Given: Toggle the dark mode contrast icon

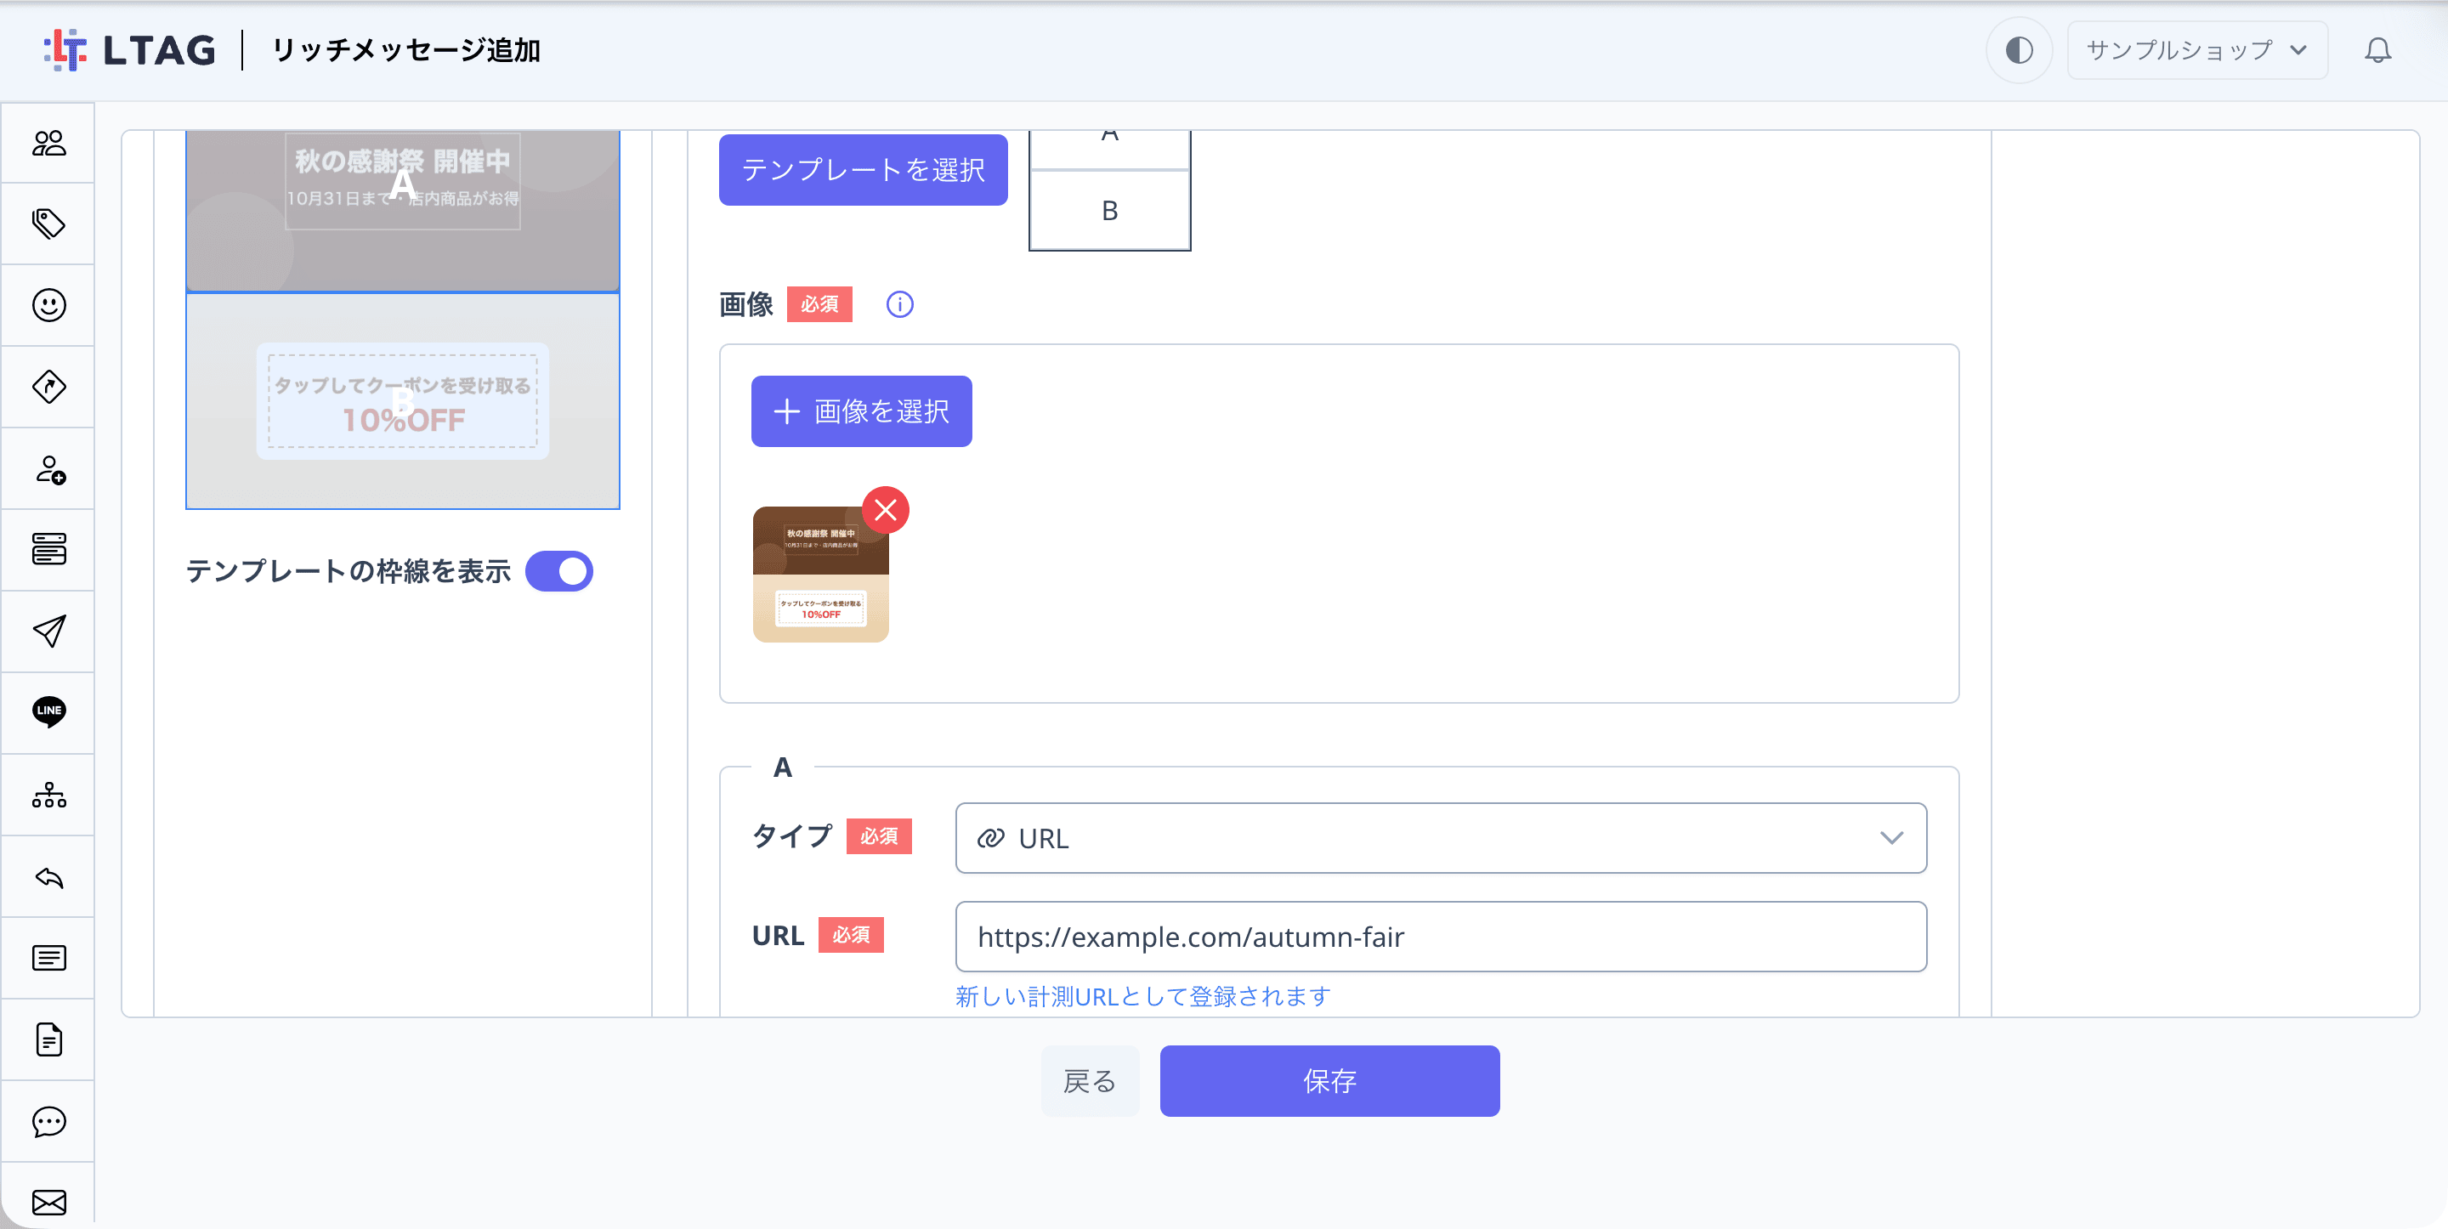Looking at the screenshot, I should [x=2019, y=50].
